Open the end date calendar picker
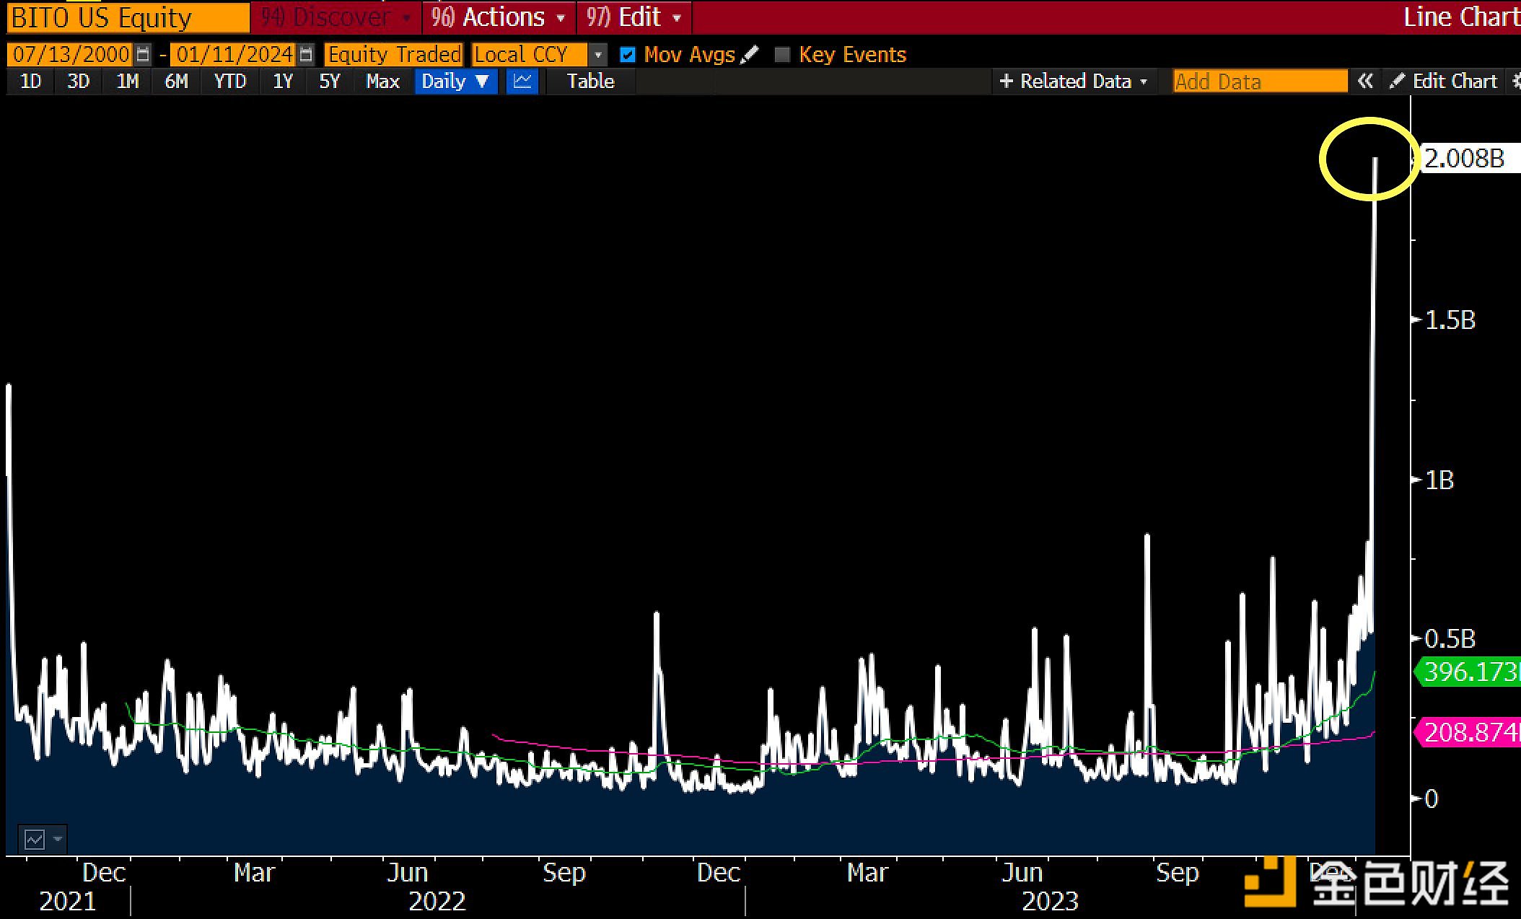 coord(306,55)
